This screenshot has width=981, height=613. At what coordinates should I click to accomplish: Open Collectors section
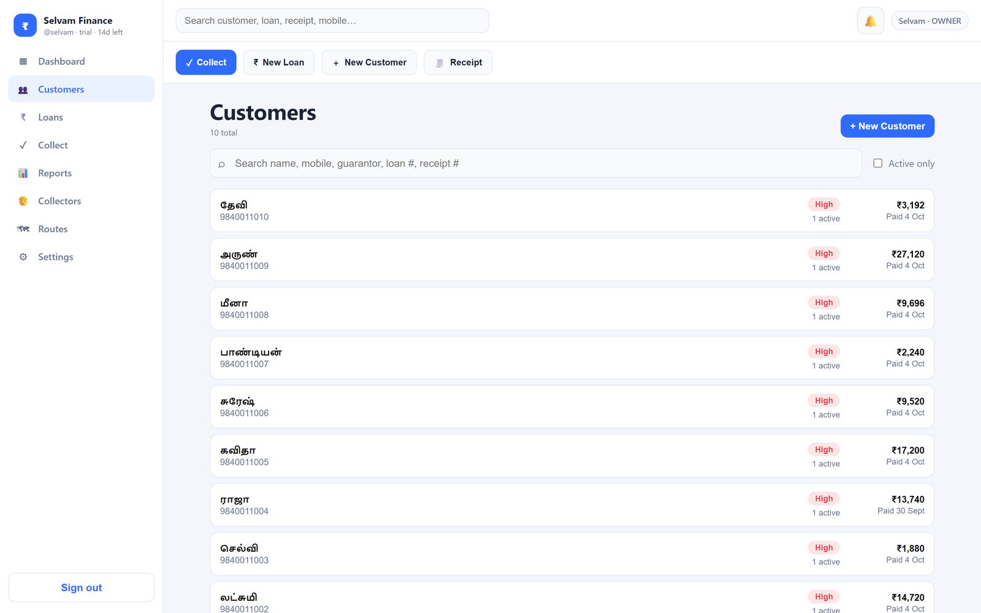click(x=81, y=201)
